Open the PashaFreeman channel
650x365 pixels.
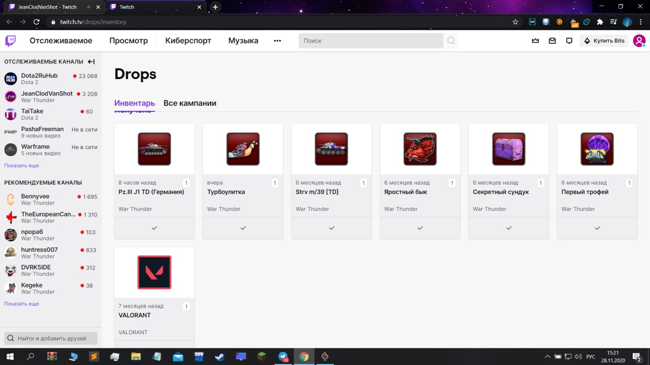point(51,132)
